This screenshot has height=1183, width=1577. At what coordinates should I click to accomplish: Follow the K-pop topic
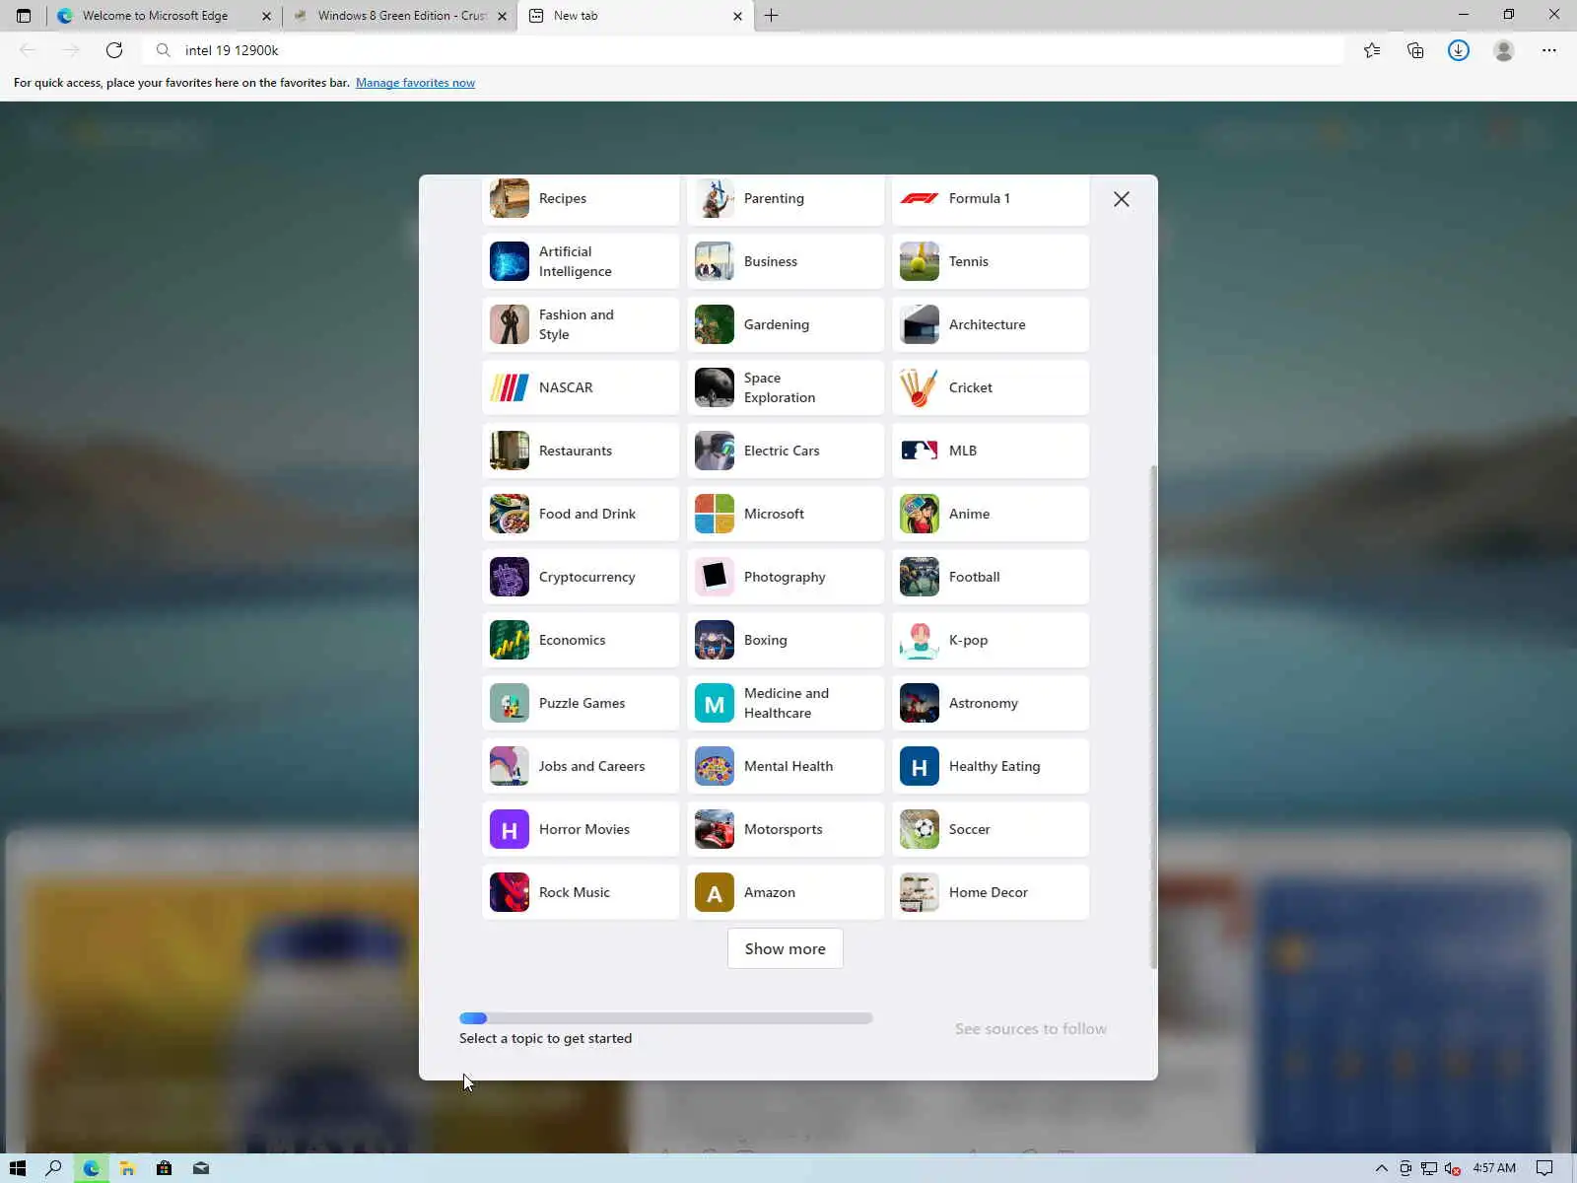(991, 640)
